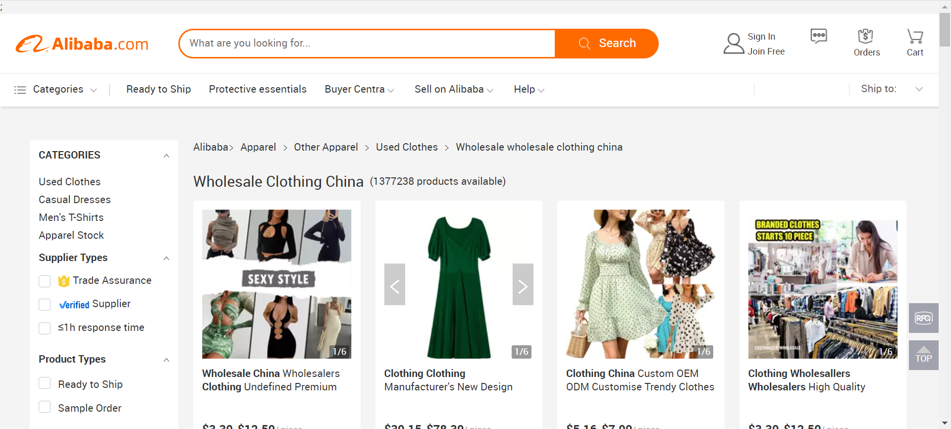Screen dimensions: 951x429
Task: Enable the Trade Assurance filter checkbox
Action: coord(45,281)
